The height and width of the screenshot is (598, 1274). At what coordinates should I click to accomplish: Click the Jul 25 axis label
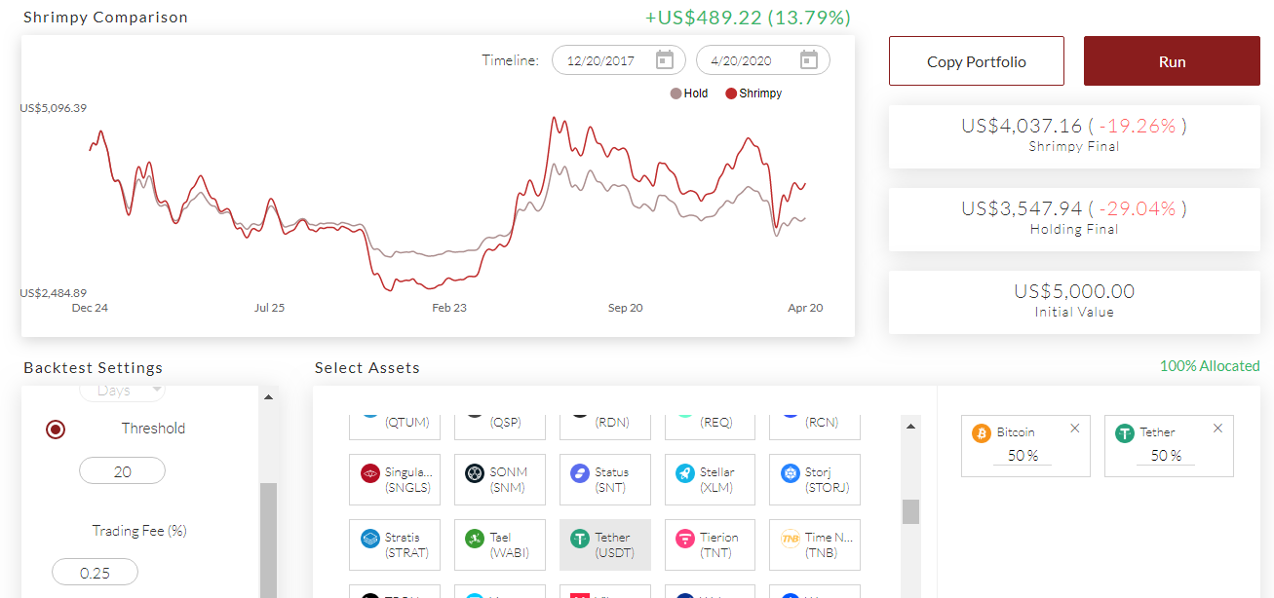click(269, 308)
